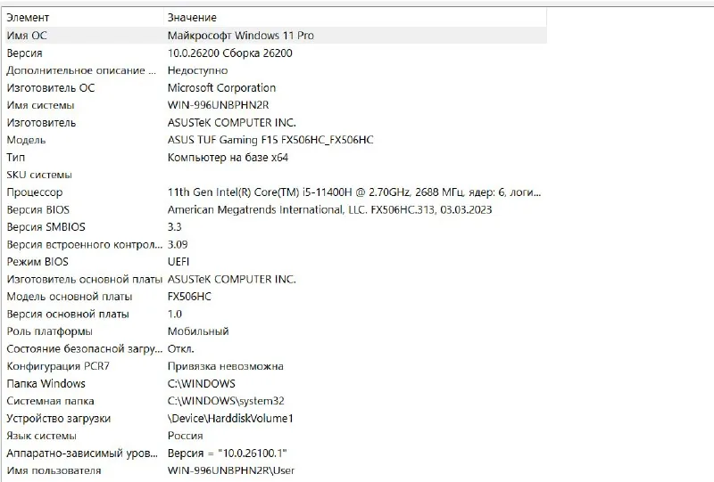Image resolution: width=714 pixels, height=482 pixels.
Task: Select the Процессор row label
Action: click(34, 192)
